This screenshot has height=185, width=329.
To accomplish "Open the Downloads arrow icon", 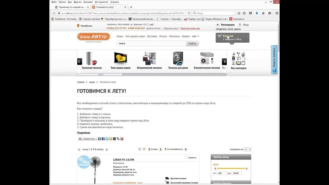I will coord(257,13).
